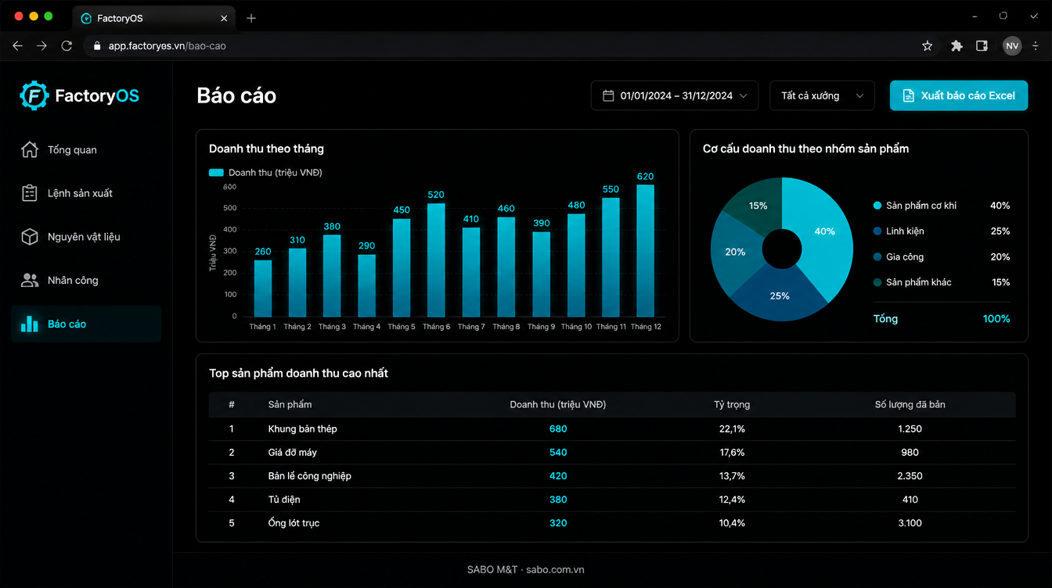
Task: Click the Tất cả xưởng chevron arrow
Action: [859, 96]
